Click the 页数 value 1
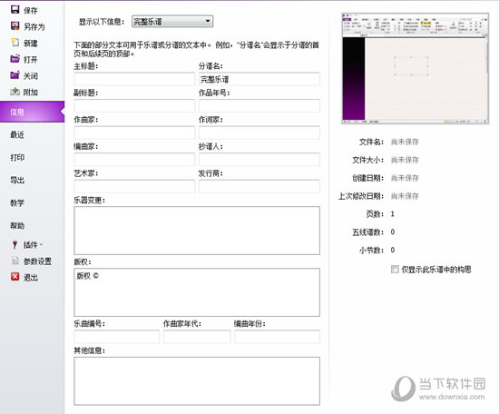Image resolution: width=499 pixels, height=414 pixels. pyautogui.click(x=392, y=214)
